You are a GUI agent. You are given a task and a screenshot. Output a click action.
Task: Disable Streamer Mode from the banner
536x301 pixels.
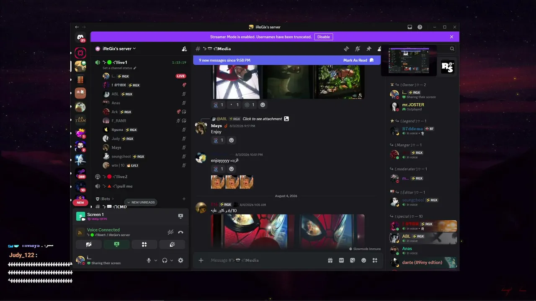(324, 37)
